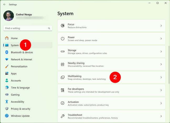Expand the Focus row chevron
Viewport: 170px width, 123px height.
pyautogui.click(x=161, y=26)
